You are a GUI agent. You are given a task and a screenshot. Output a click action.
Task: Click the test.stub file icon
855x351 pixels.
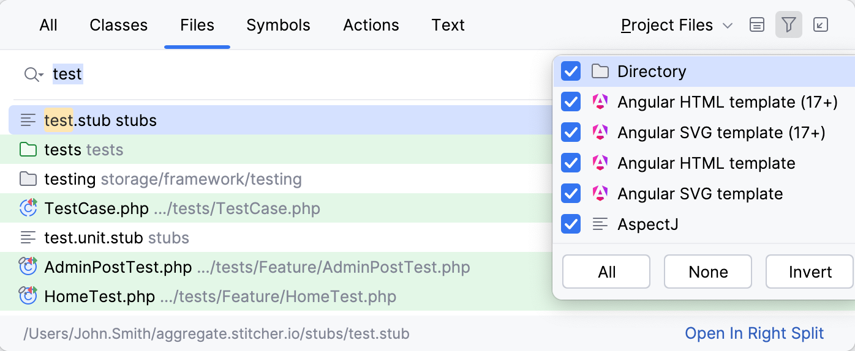28,120
